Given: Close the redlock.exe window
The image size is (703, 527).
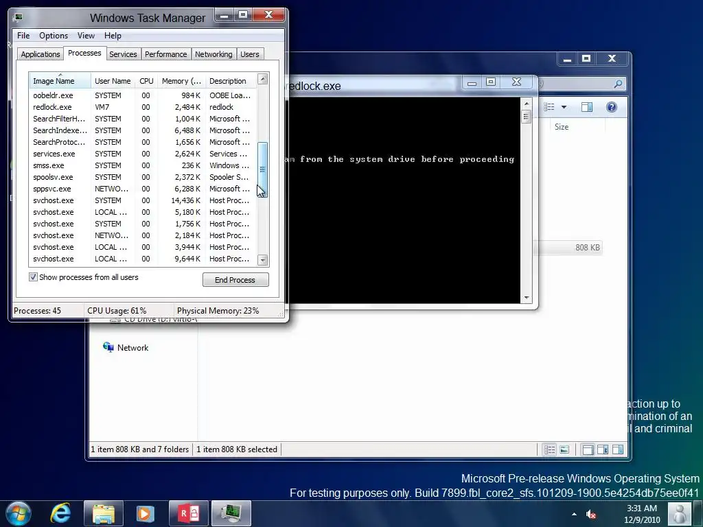Looking at the screenshot, I should [516, 82].
